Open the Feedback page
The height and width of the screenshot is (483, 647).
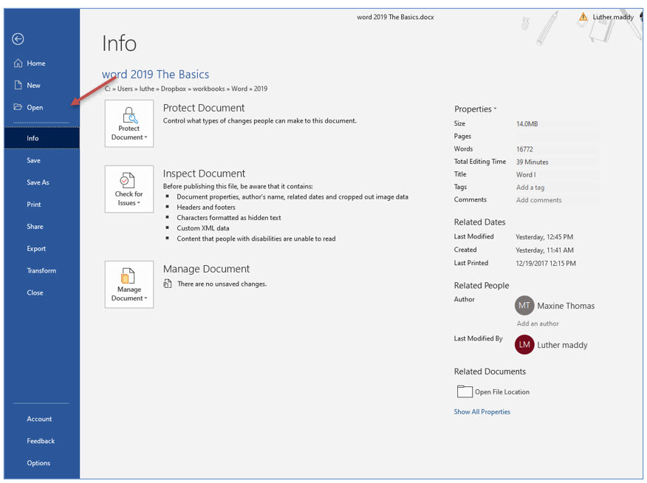click(x=41, y=441)
